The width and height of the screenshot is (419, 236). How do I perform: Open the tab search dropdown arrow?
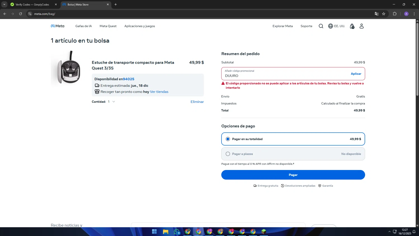[4, 4]
